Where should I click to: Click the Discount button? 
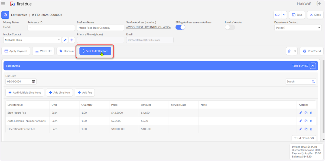point(66,51)
